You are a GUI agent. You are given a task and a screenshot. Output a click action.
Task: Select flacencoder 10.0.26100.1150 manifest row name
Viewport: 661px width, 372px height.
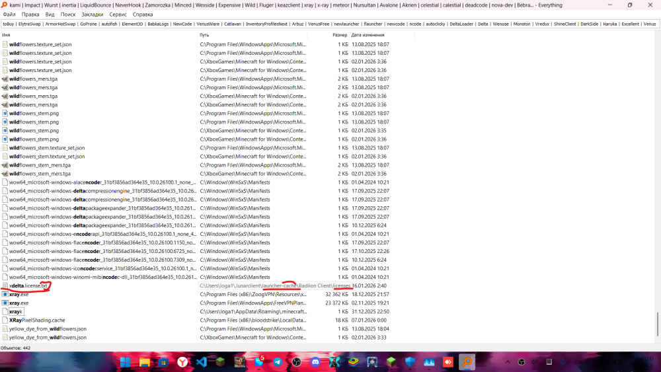pyautogui.click(x=102, y=242)
